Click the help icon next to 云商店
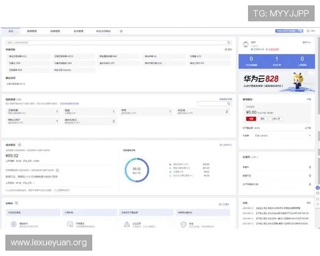 [16, 203]
